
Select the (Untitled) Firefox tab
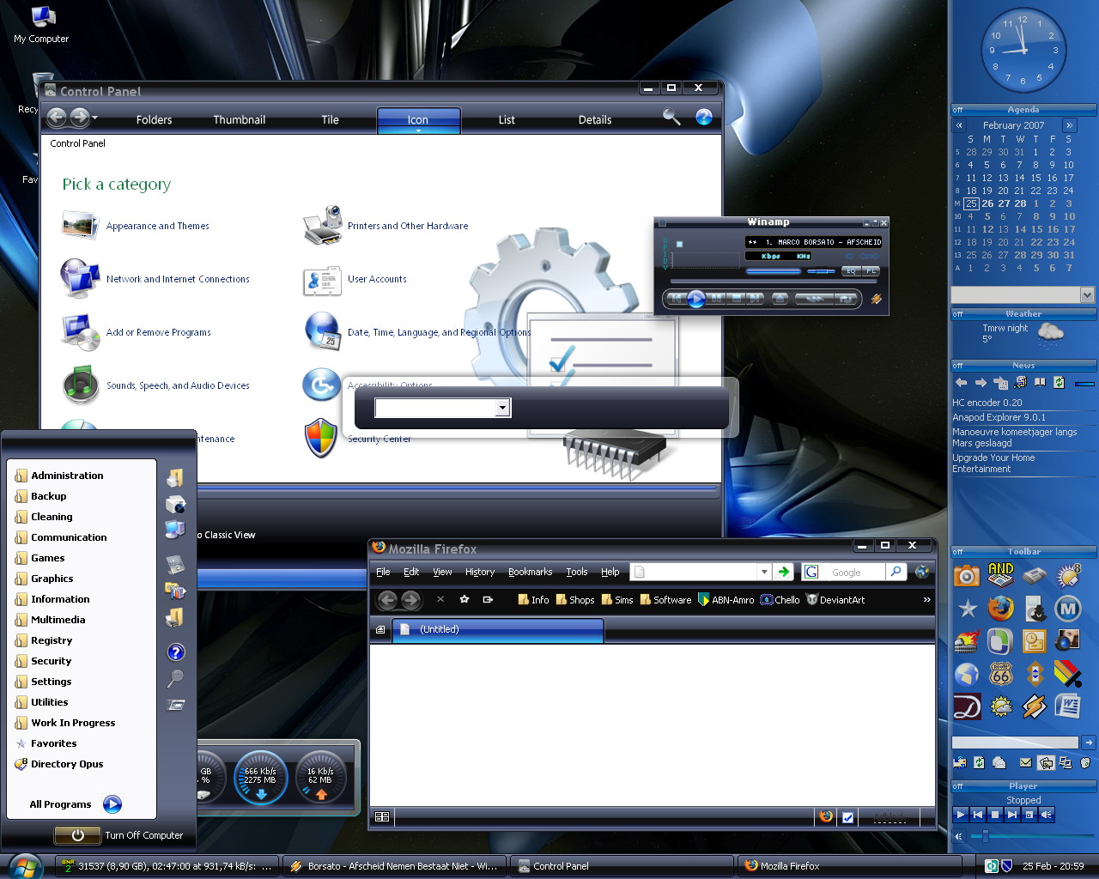pos(499,630)
